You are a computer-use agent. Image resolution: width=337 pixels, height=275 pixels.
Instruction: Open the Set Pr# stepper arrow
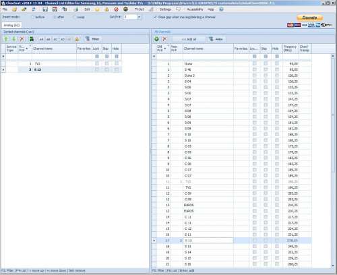pos(140,17)
